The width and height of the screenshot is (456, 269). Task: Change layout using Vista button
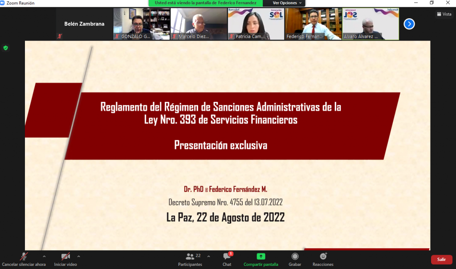coord(444,14)
